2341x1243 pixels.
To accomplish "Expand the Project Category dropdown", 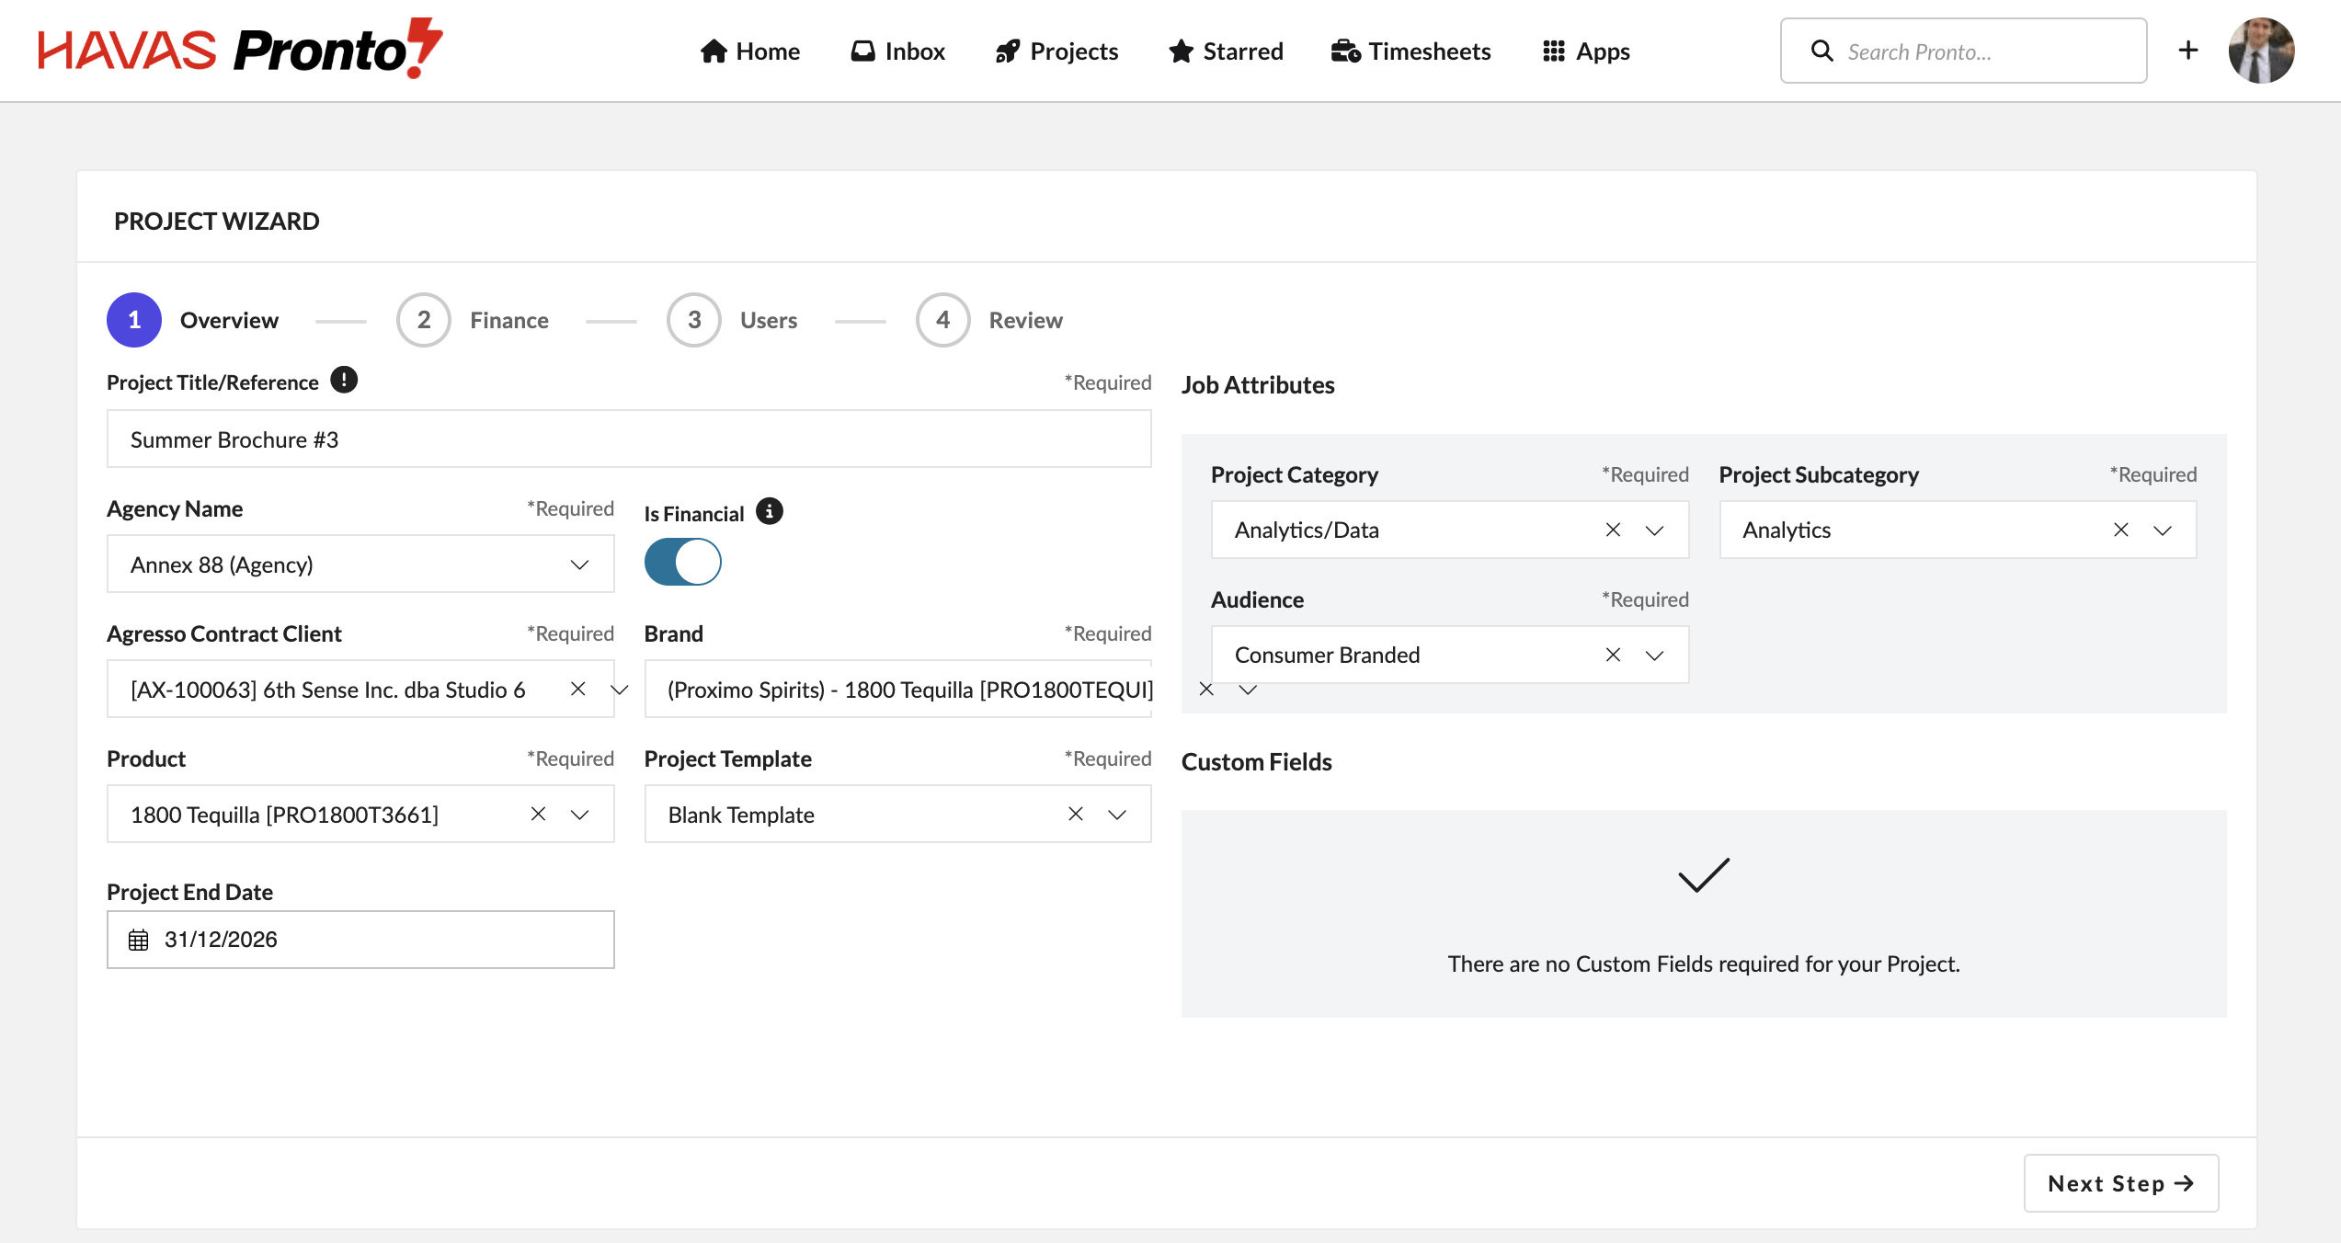I will coord(1654,530).
